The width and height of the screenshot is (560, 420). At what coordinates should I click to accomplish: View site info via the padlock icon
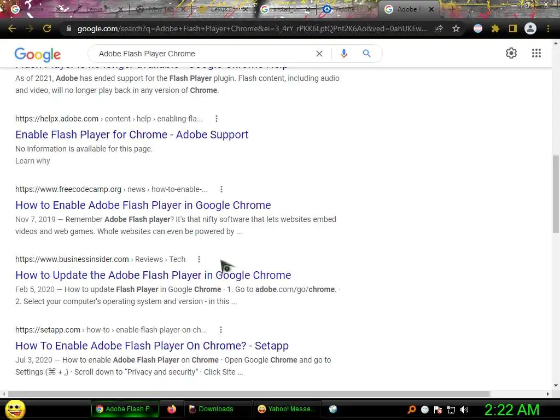(69, 28)
